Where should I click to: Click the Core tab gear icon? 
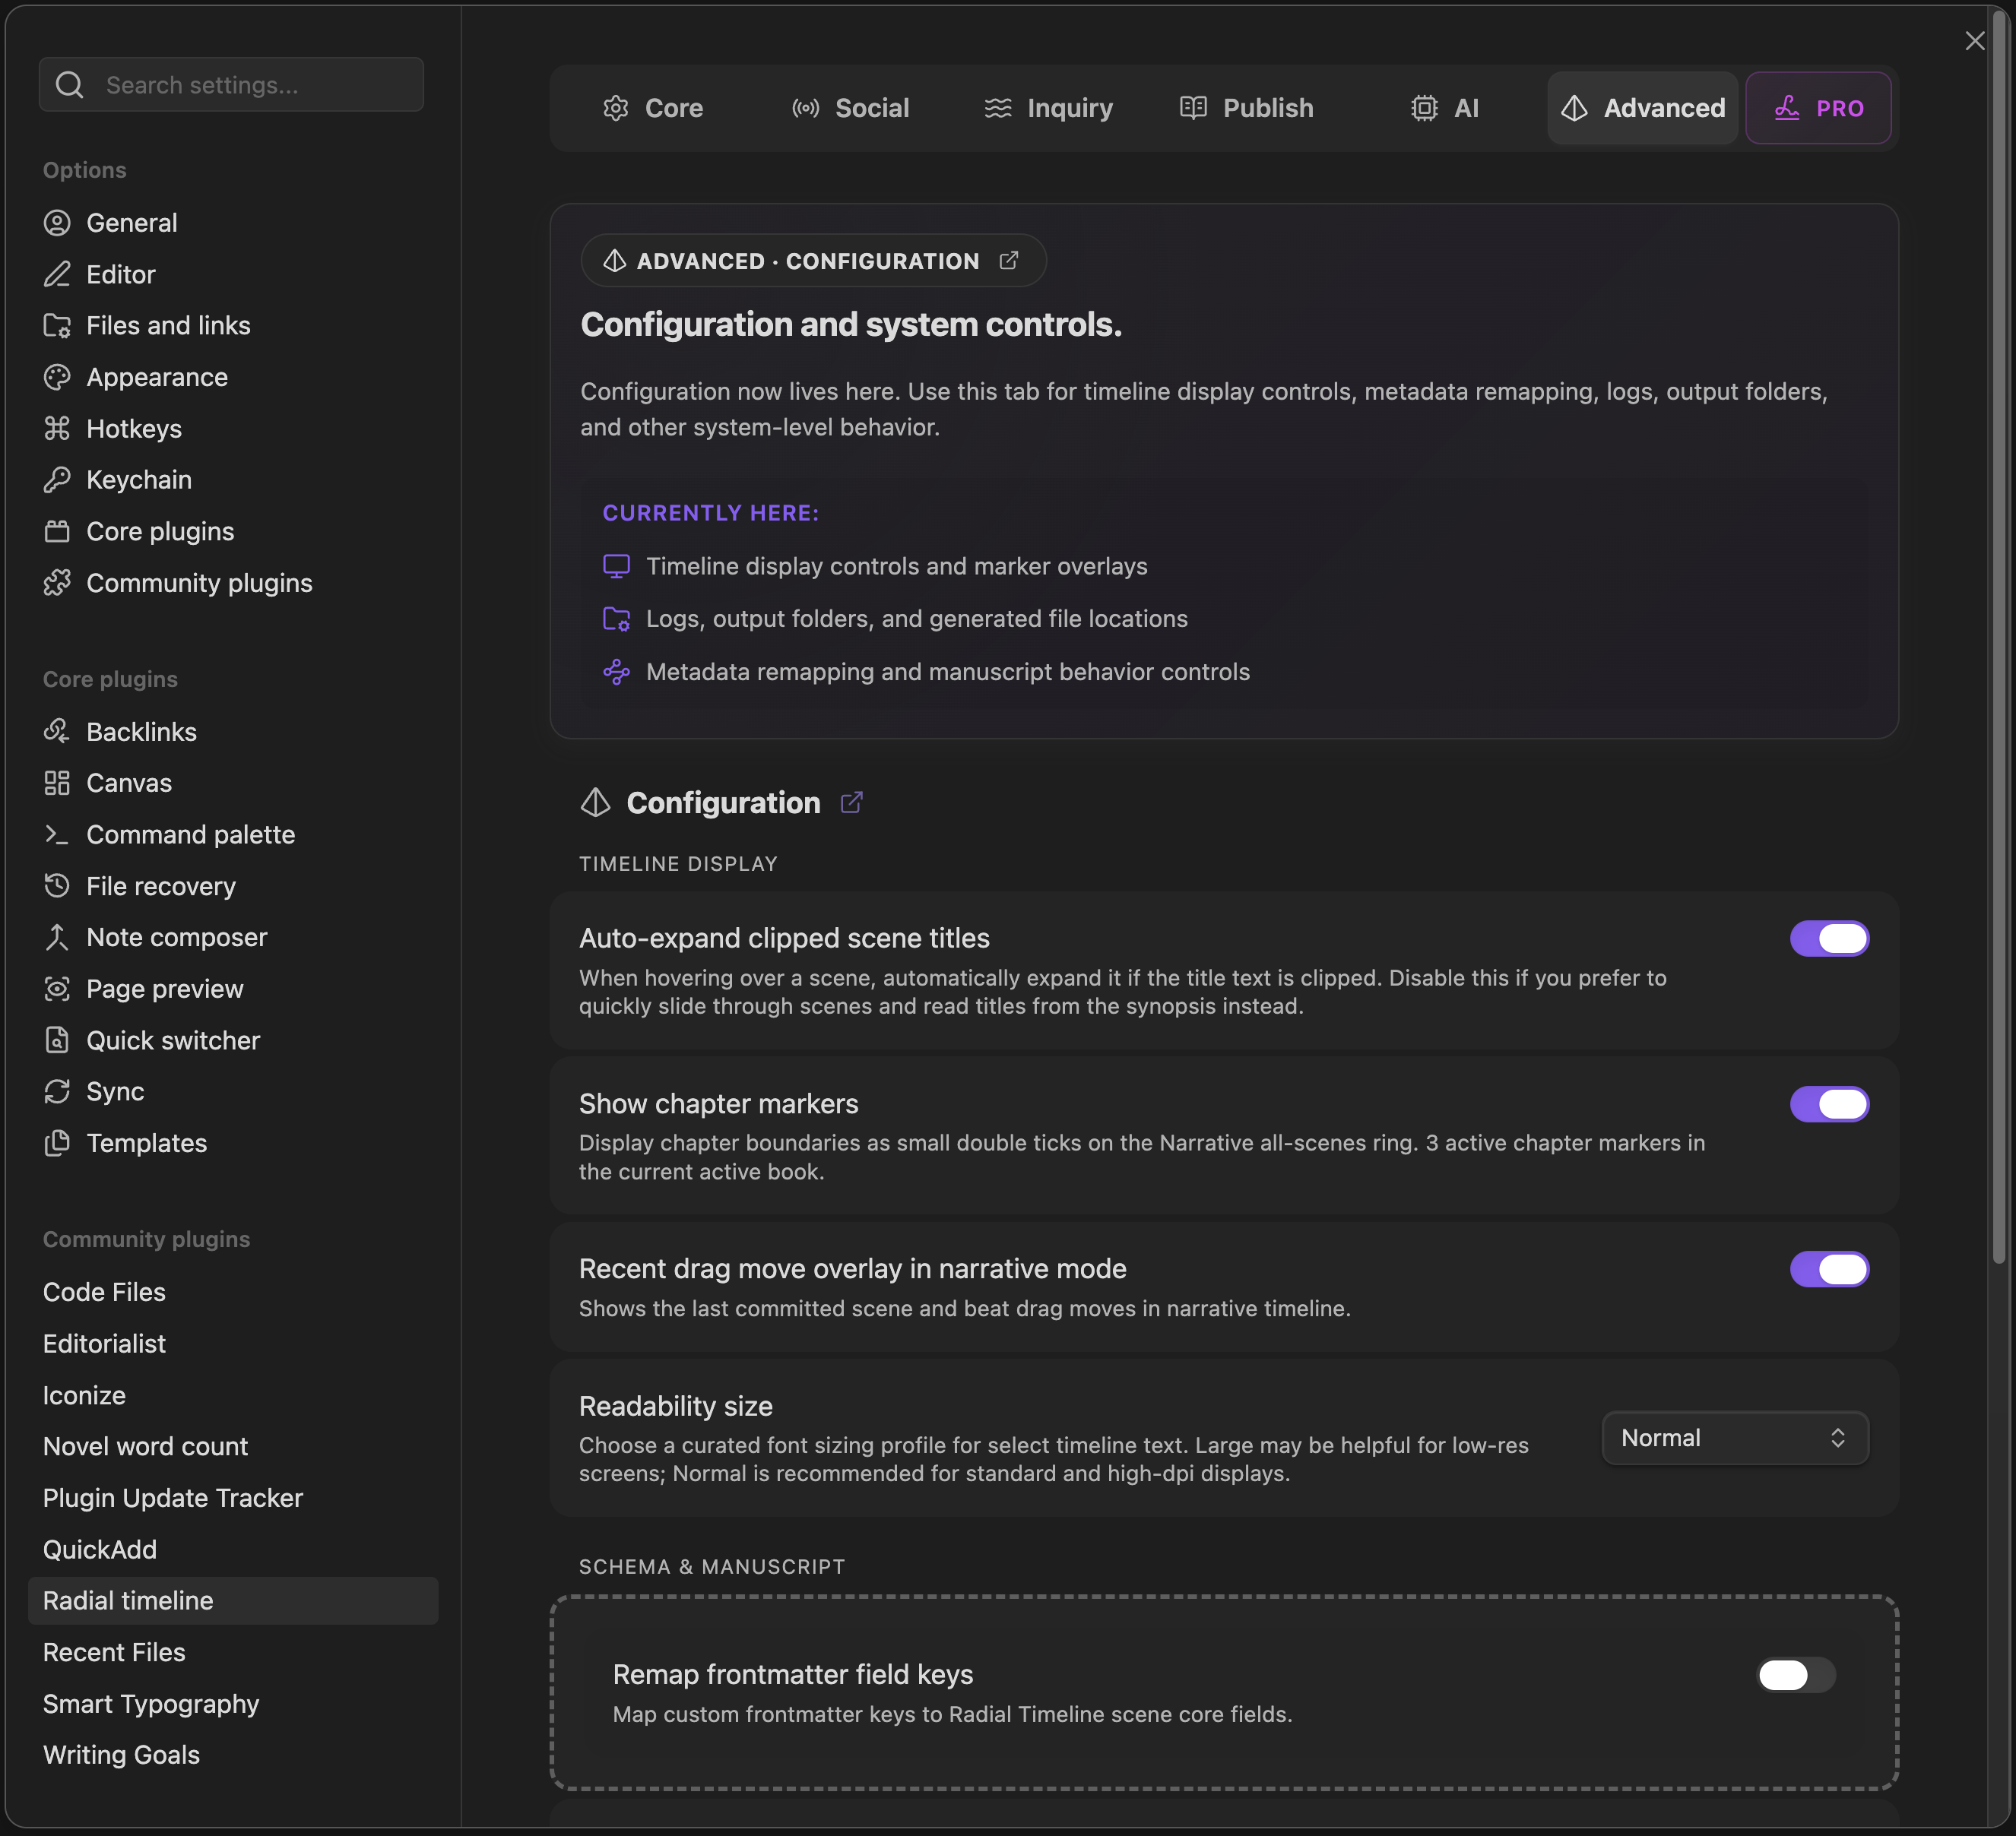coord(616,108)
